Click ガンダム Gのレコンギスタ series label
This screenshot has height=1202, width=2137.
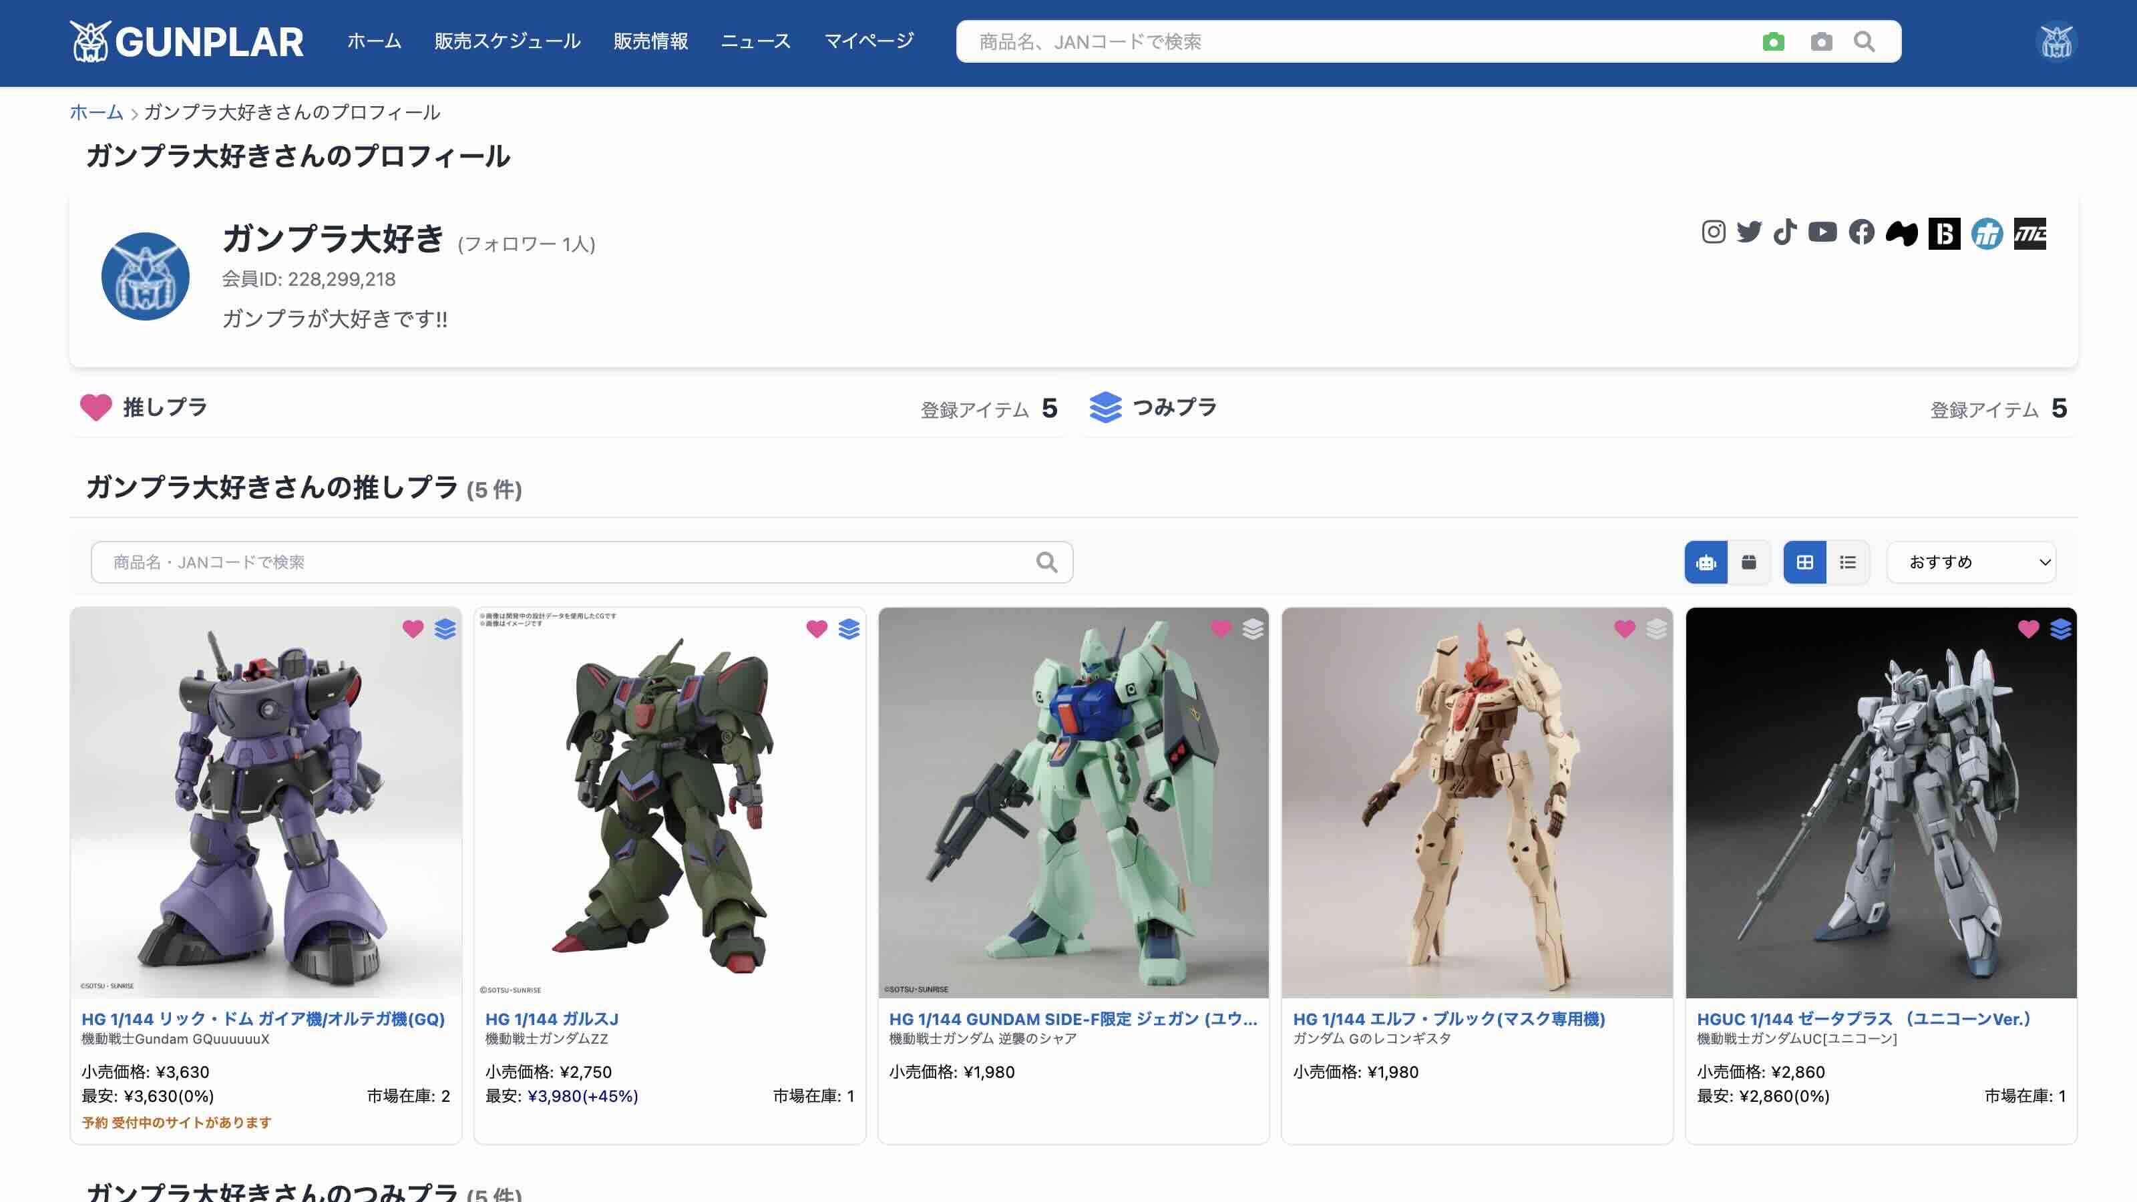(x=1372, y=1038)
